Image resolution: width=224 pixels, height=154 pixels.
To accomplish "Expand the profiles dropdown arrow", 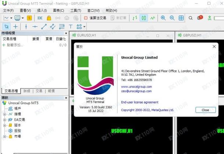I will (x=23, y=18).
